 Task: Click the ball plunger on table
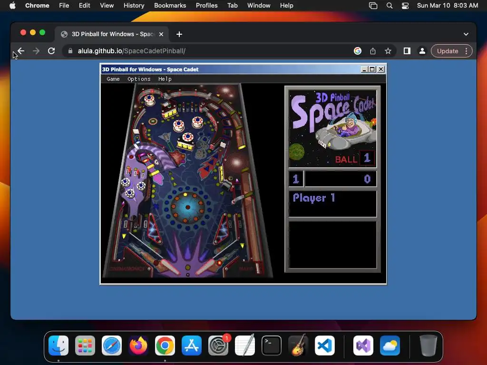257,268
